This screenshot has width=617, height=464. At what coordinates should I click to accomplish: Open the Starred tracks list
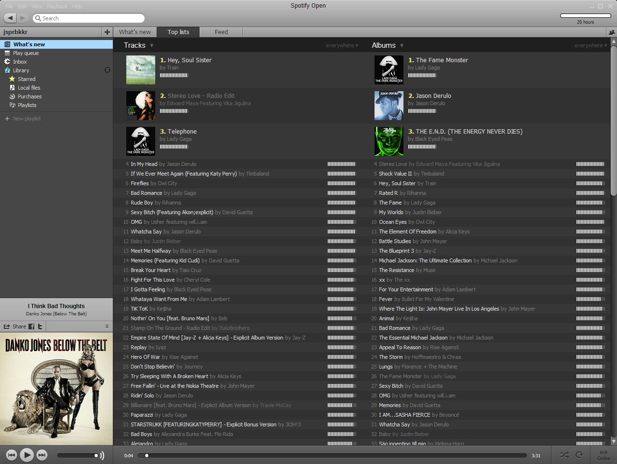(x=27, y=79)
